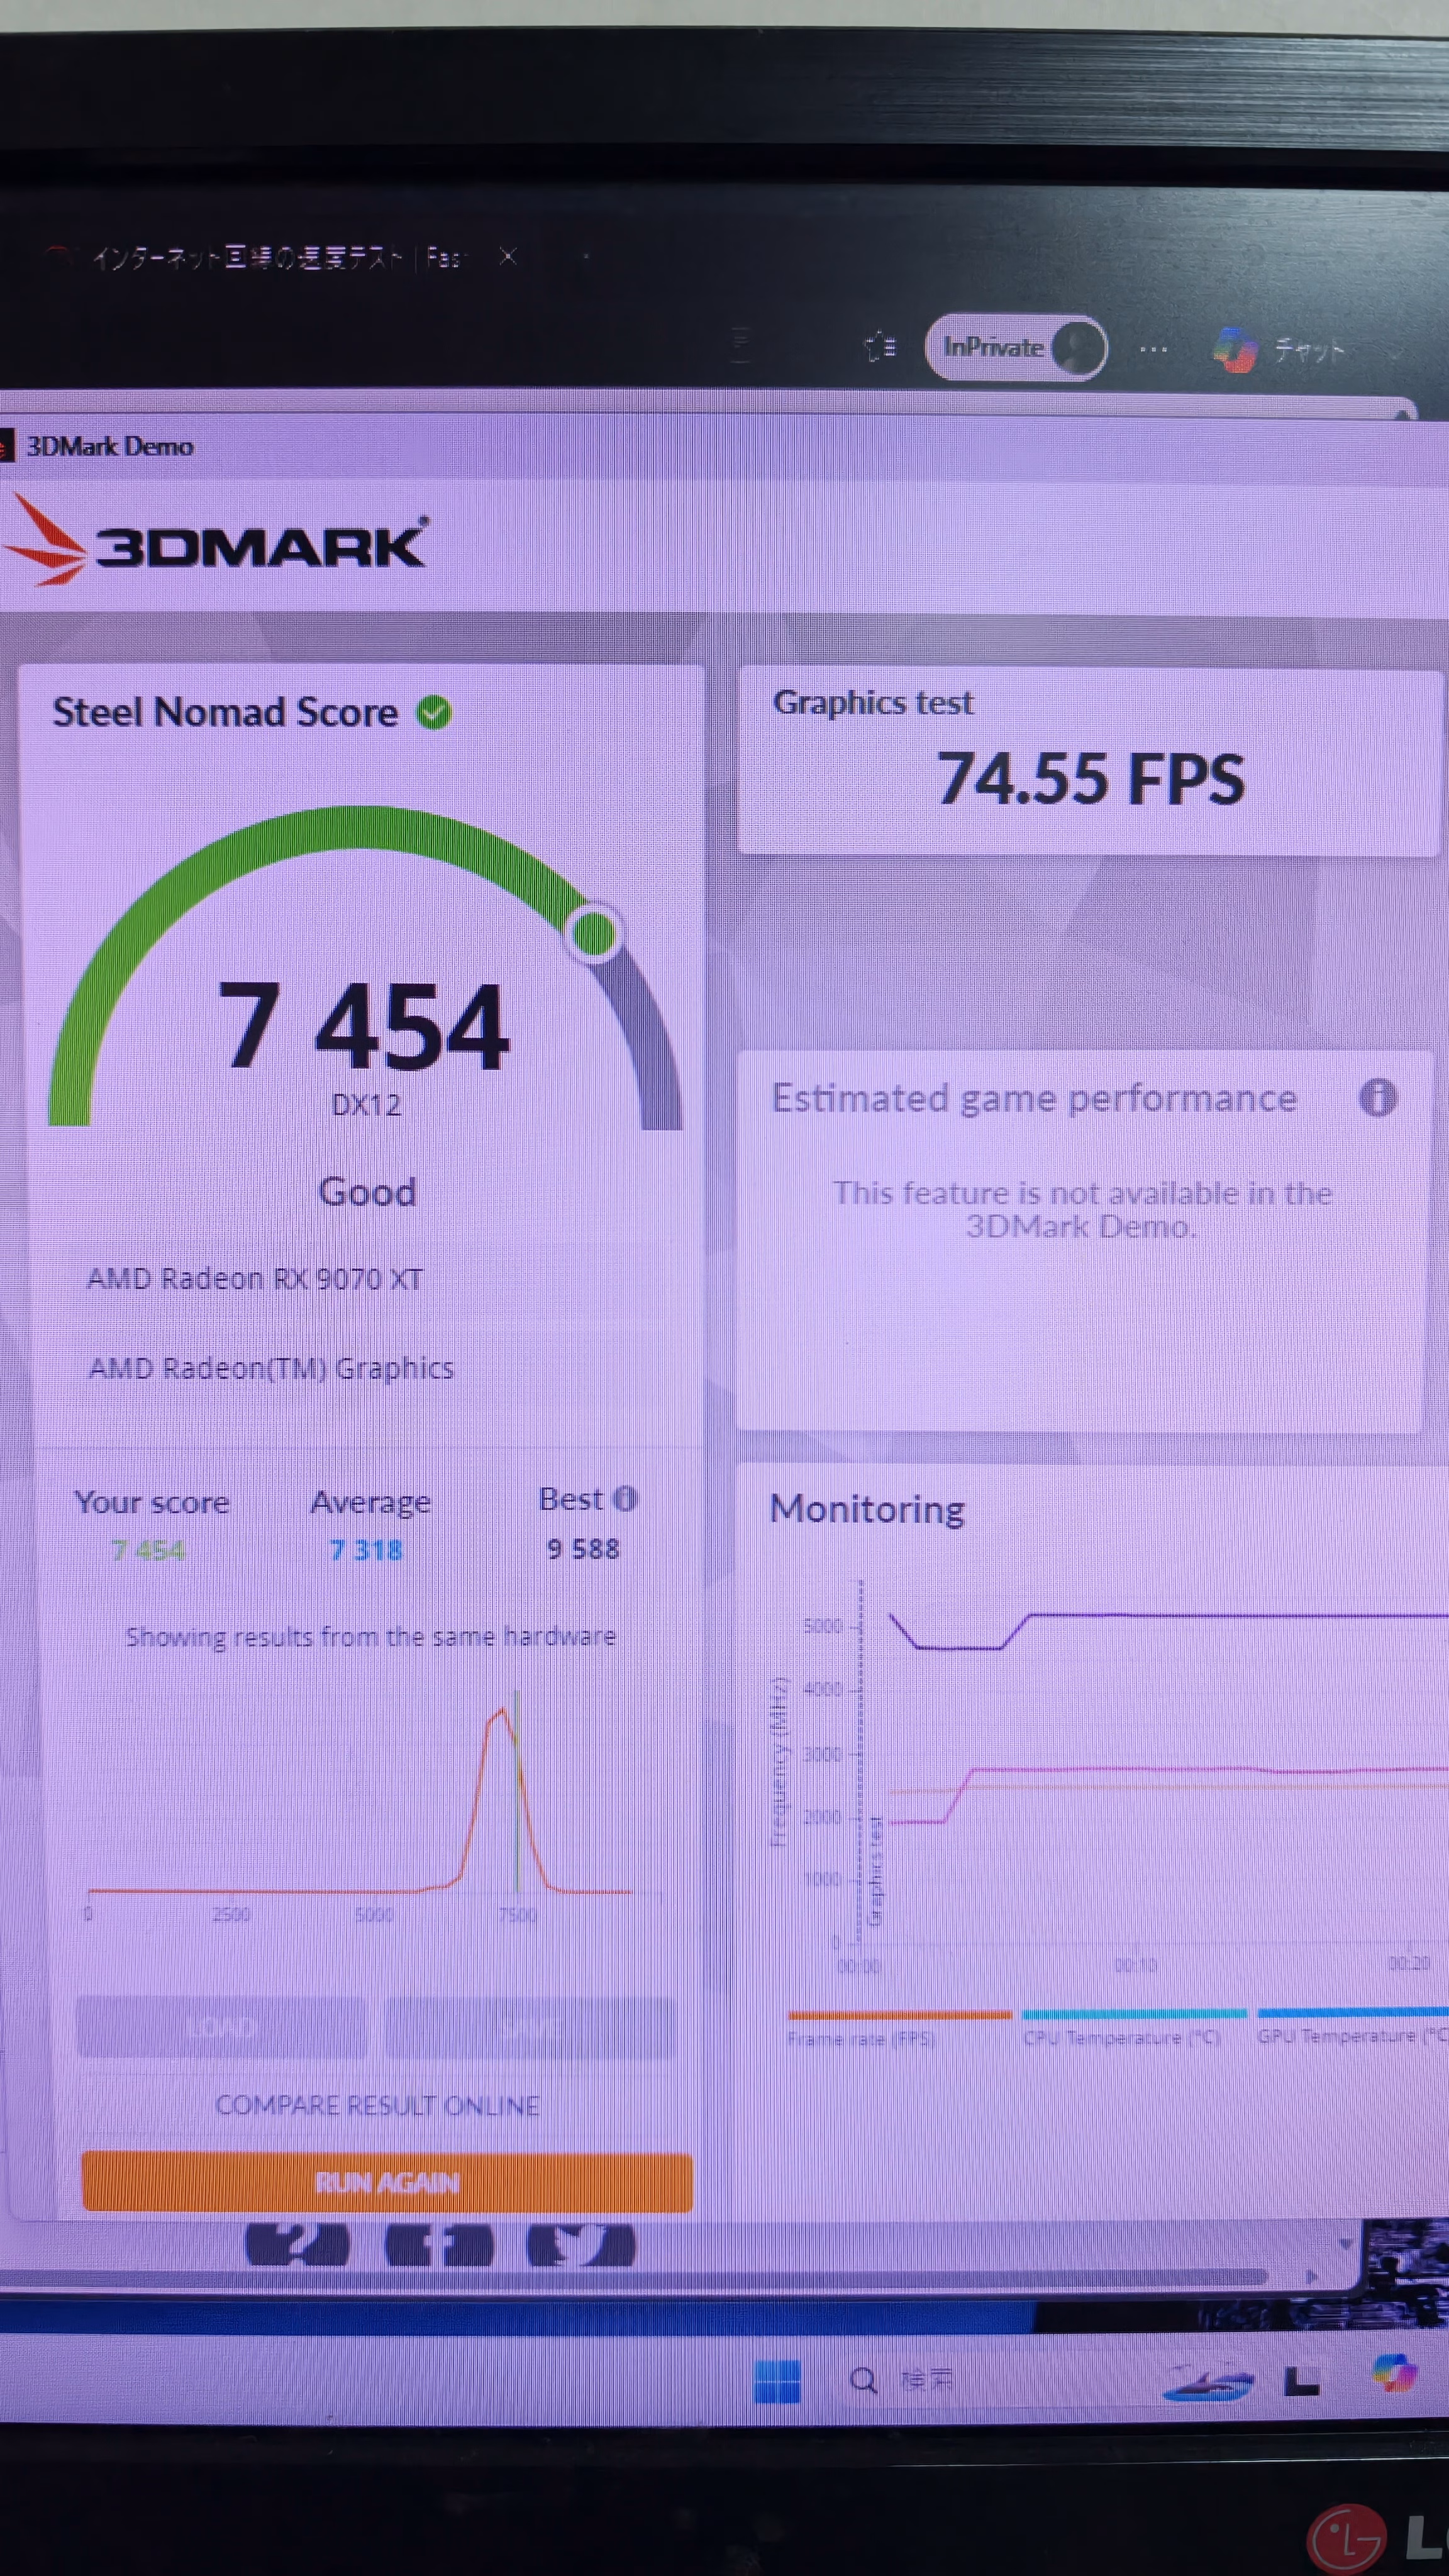Click the green Your score value 7 454
Image resolution: width=1449 pixels, height=2576 pixels.
point(148,1551)
